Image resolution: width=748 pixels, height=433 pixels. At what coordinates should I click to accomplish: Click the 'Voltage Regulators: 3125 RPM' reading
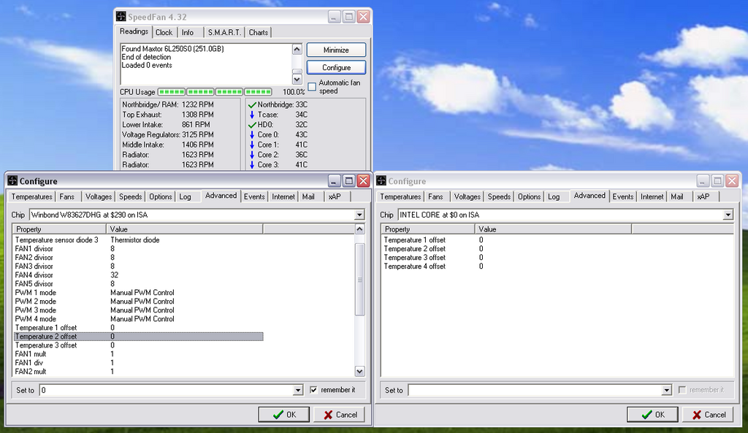tap(168, 134)
